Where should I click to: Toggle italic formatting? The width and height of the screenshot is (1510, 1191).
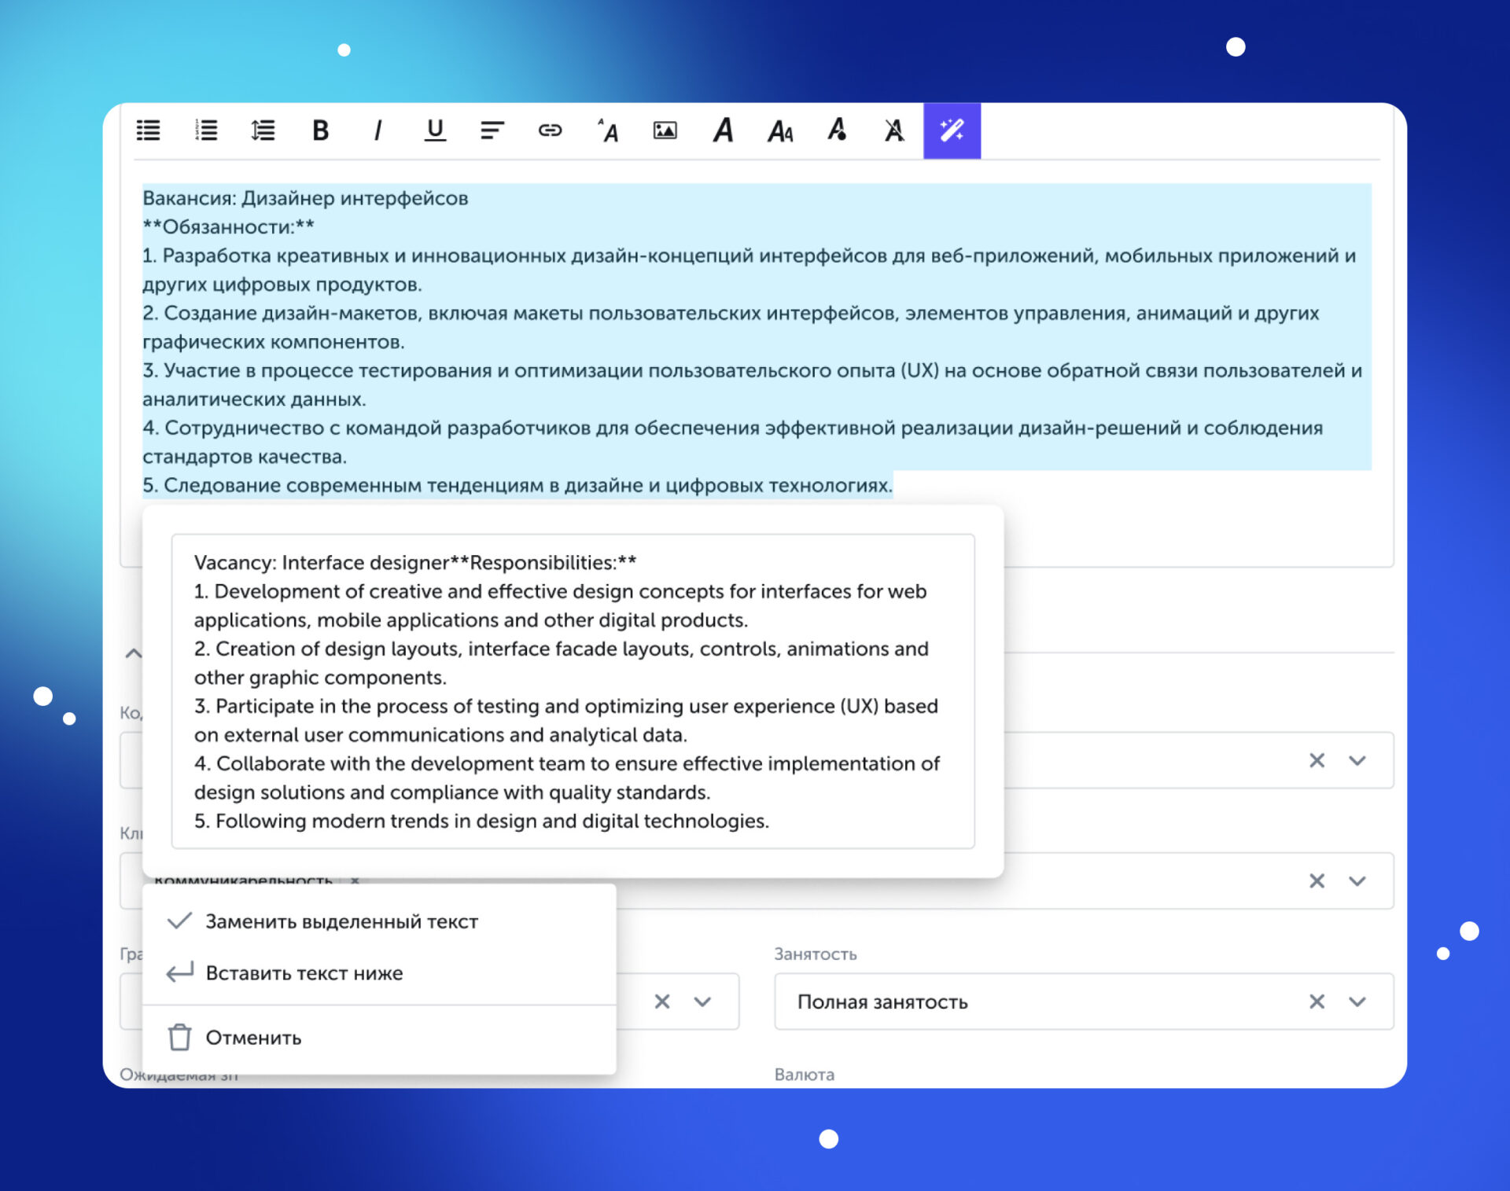[x=377, y=130]
